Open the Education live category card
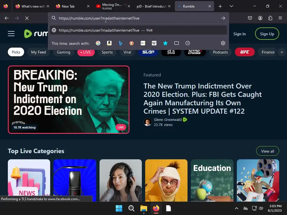Image resolution: width=287 pixels, height=215 pixels. [x=212, y=180]
